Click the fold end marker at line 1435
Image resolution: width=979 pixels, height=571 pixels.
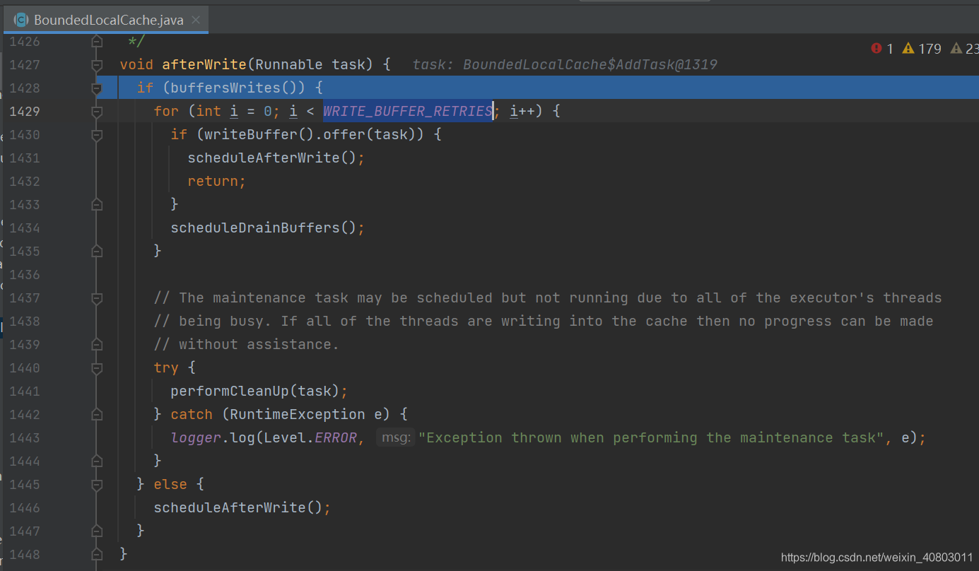97,252
